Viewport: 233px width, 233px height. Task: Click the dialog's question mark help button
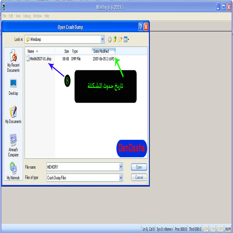pyautogui.click(x=141, y=27)
